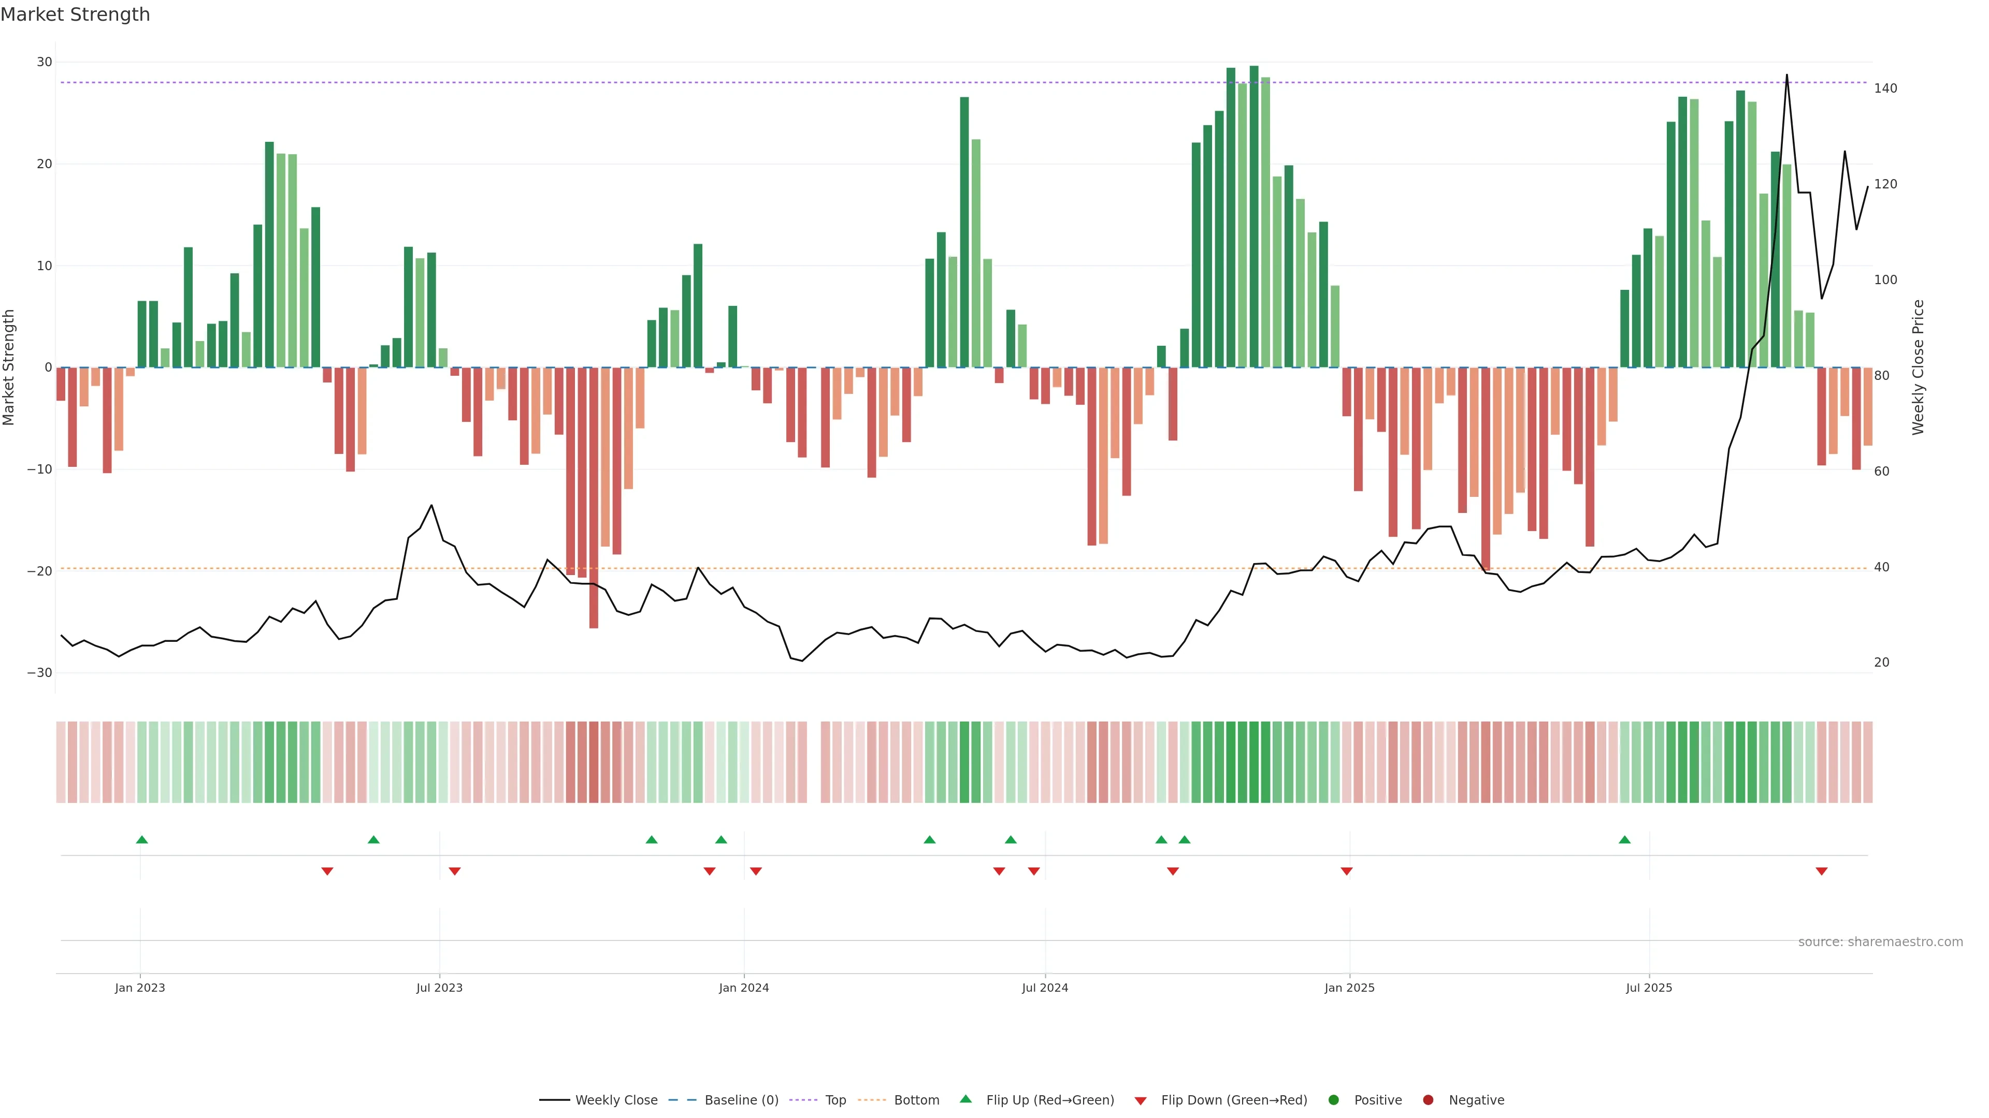The image size is (1989, 1118).
Task: Click the source: sharemaestro.com text
Action: click(x=1880, y=942)
